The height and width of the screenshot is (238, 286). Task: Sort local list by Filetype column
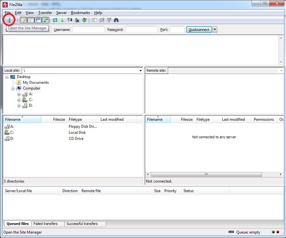click(82, 119)
